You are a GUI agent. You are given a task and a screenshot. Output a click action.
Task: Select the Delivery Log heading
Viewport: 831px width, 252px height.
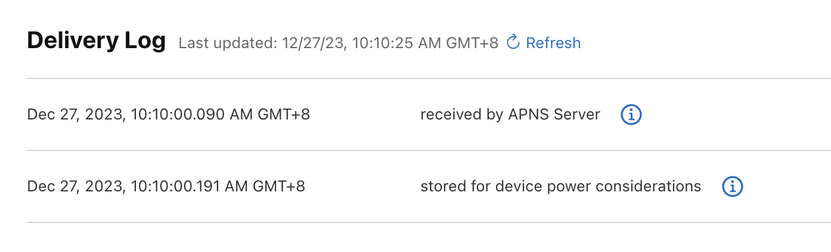tap(97, 41)
